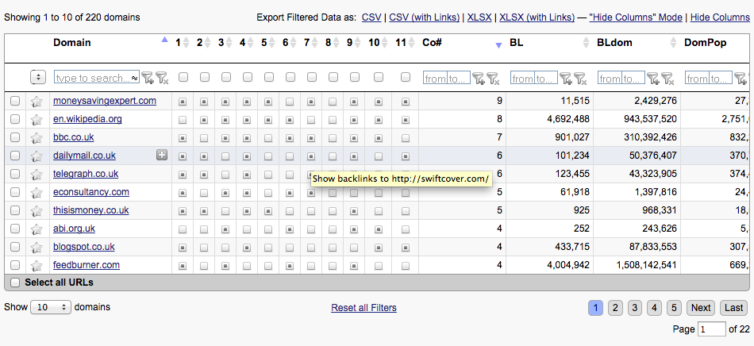Star the telegraph.co.uk row
The image size is (754, 346).
coord(37,175)
